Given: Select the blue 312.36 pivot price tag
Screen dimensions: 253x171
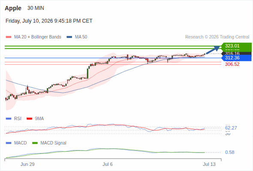Looking at the screenshot, I should tap(236, 58).
